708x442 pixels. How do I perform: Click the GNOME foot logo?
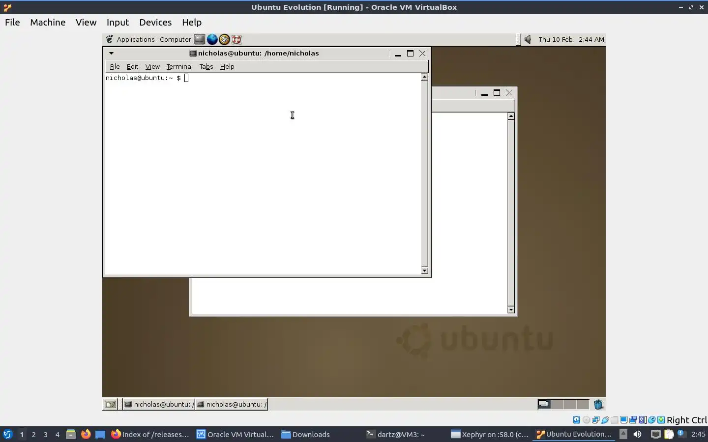pos(110,39)
